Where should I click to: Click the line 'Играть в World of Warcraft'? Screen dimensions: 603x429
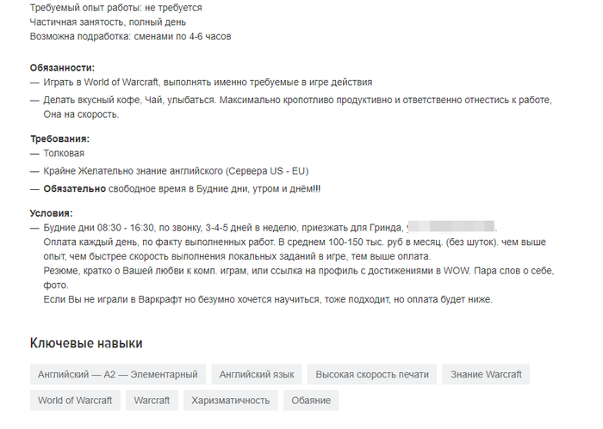(208, 83)
